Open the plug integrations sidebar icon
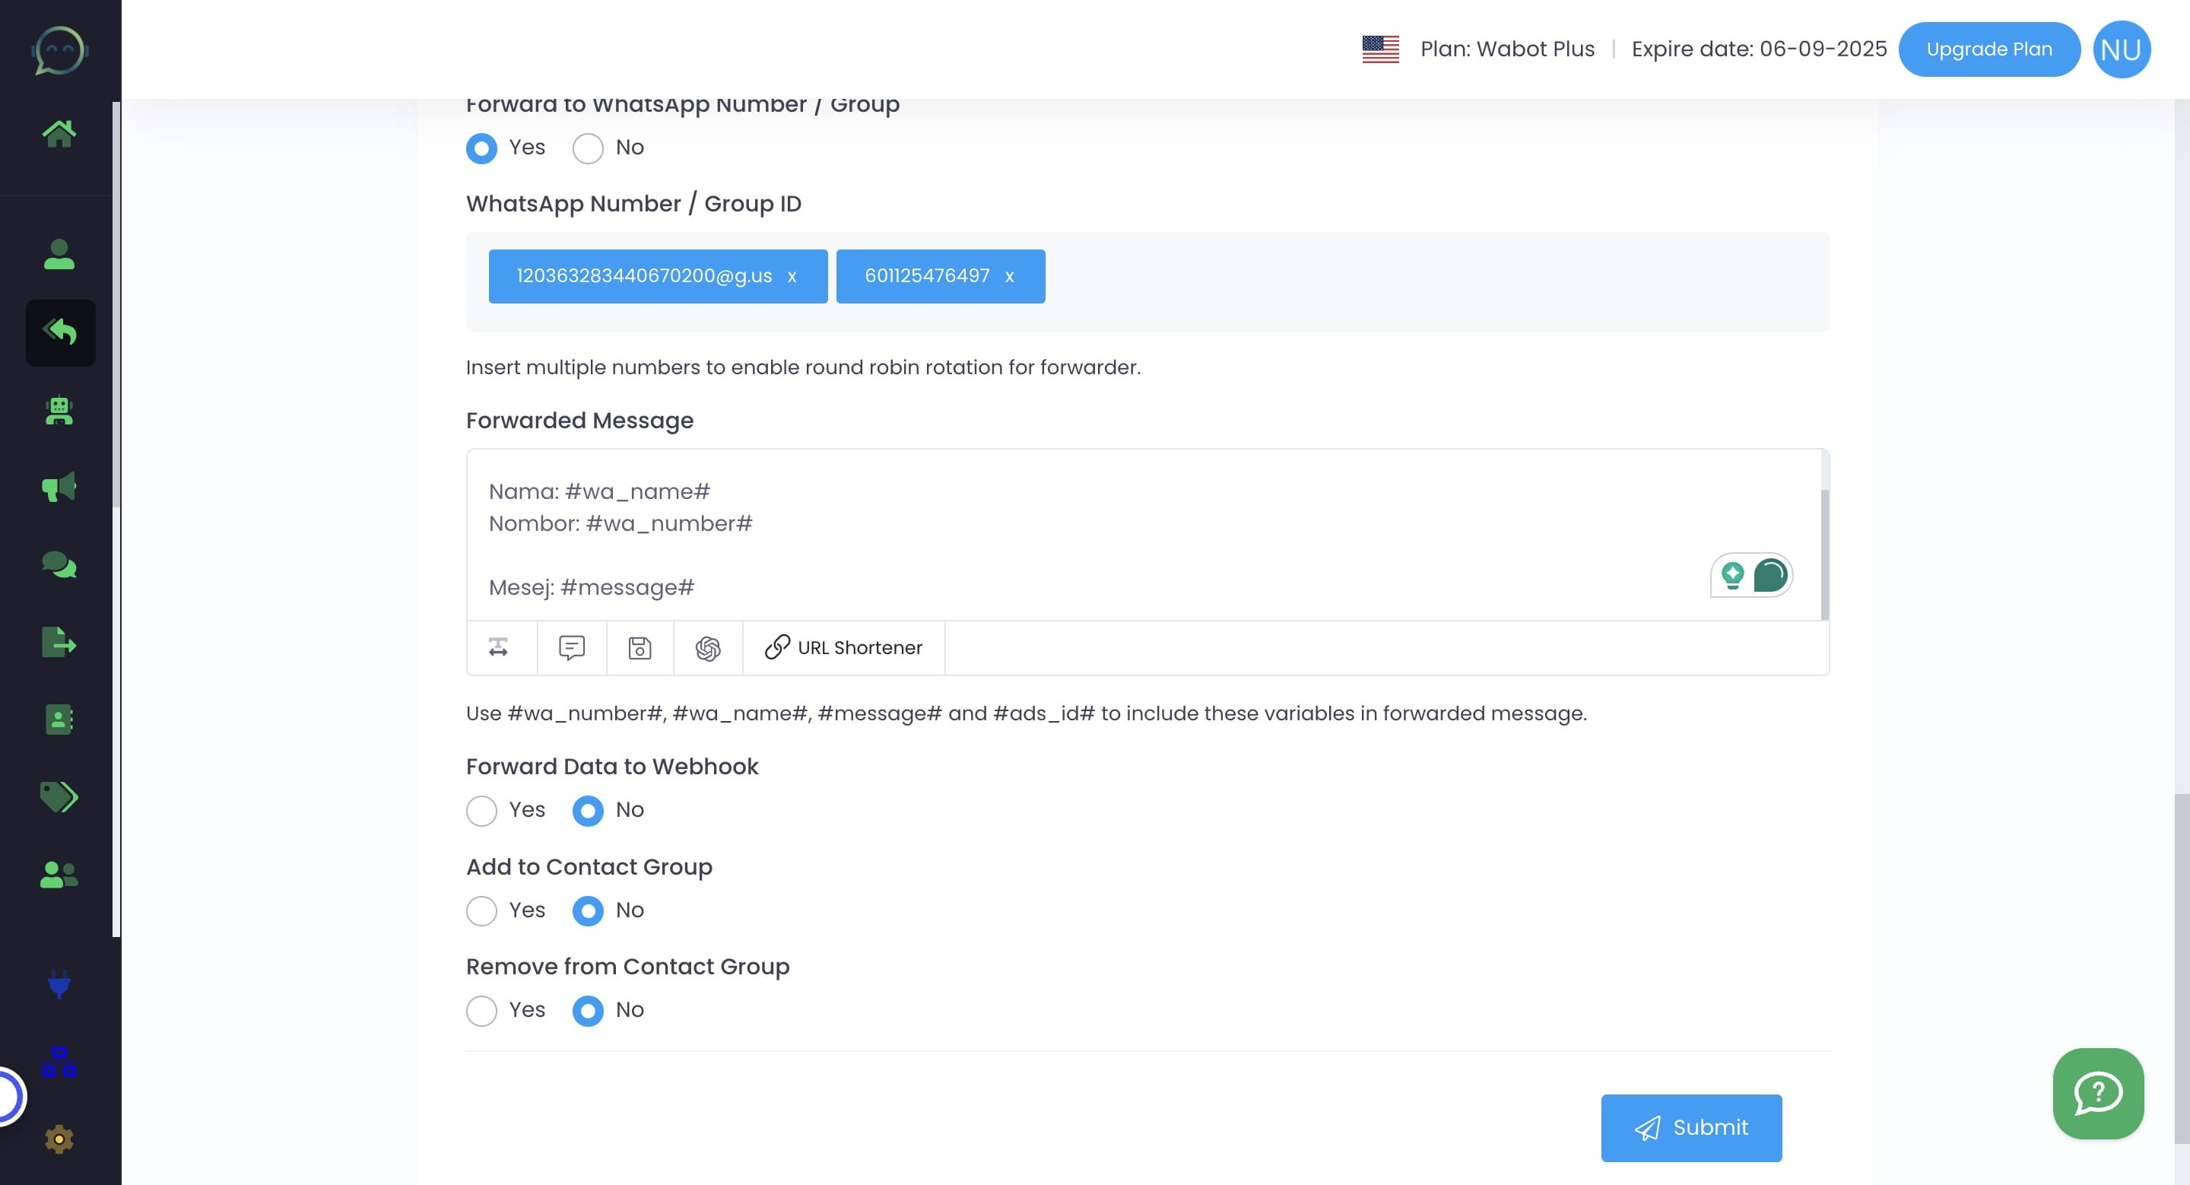The width and height of the screenshot is (2190, 1185). pyautogui.click(x=59, y=983)
